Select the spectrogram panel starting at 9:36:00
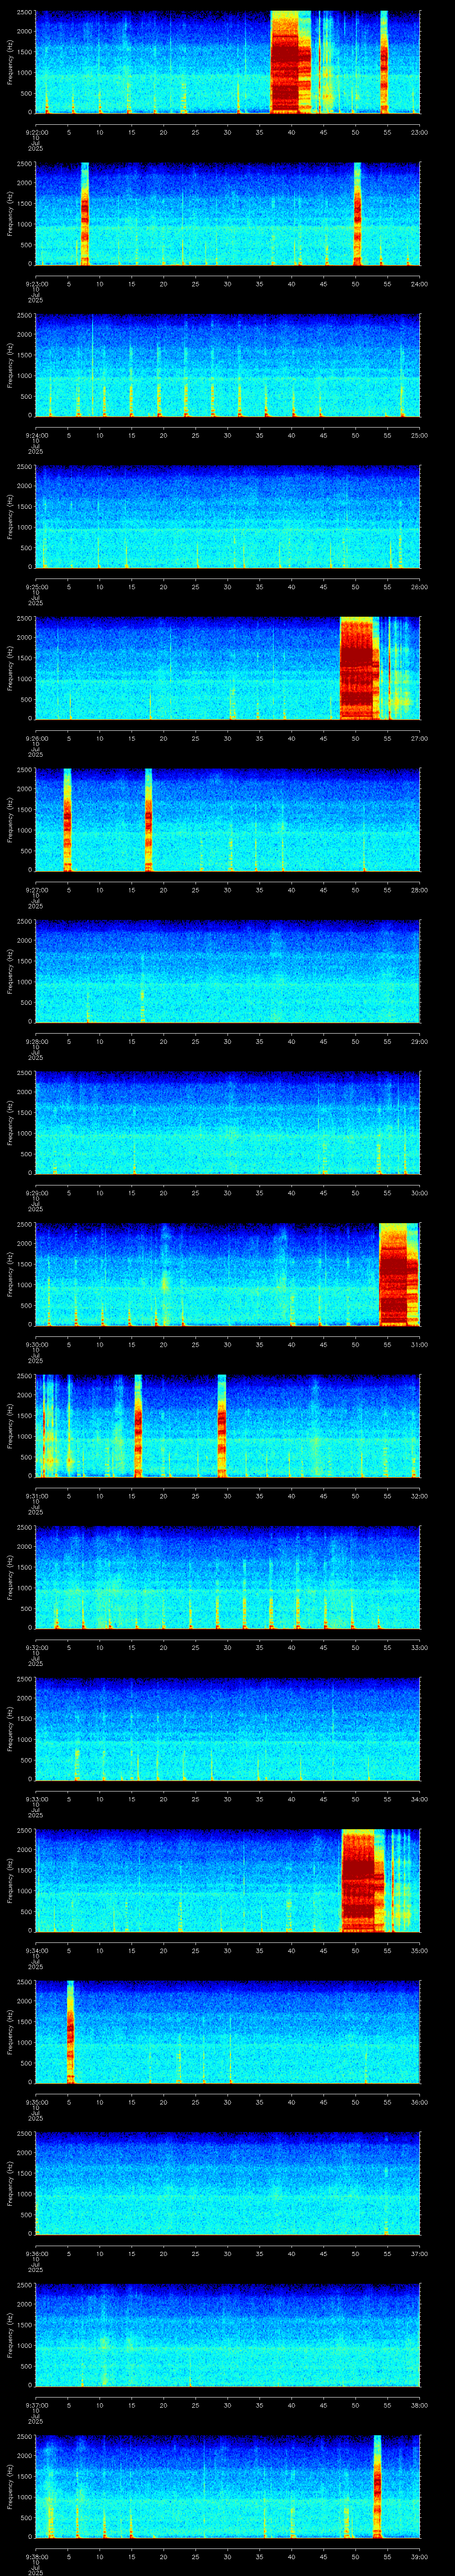This screenshot has width=455, height=2576. (228, 2183)
